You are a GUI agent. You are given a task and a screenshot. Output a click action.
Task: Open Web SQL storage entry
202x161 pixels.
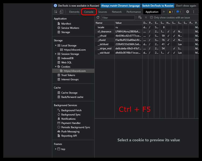(64, 63)
